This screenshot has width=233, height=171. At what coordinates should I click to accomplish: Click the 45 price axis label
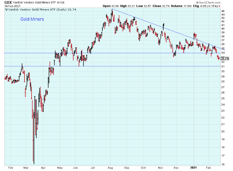coord(223,11)
